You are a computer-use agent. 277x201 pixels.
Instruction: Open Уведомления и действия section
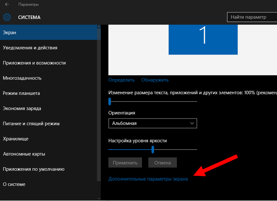pyautogui.click(x=48, y=48)
